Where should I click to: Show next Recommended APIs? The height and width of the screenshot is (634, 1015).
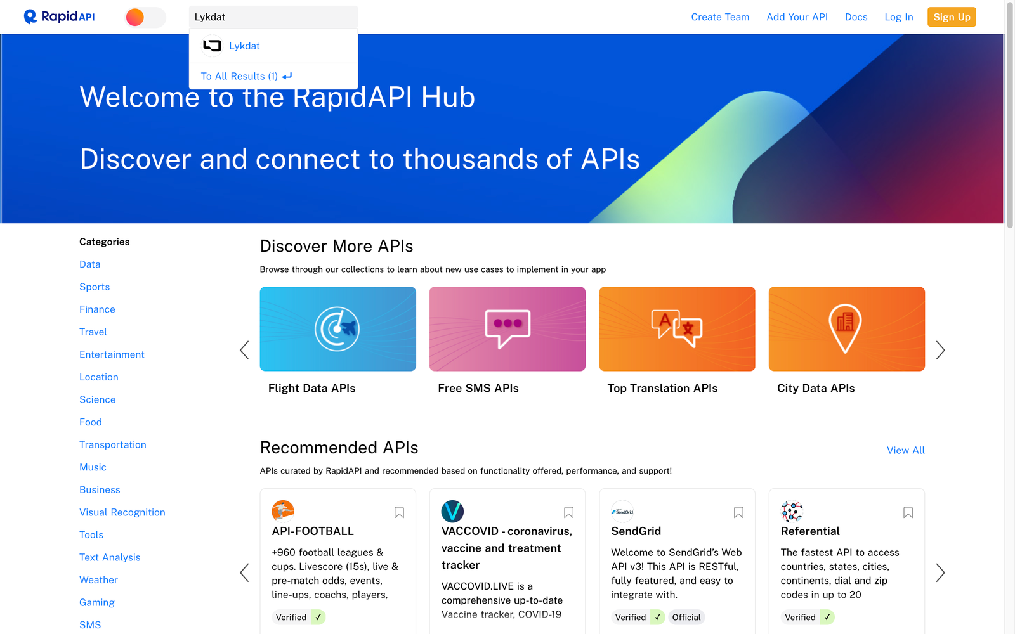(940, 573)
